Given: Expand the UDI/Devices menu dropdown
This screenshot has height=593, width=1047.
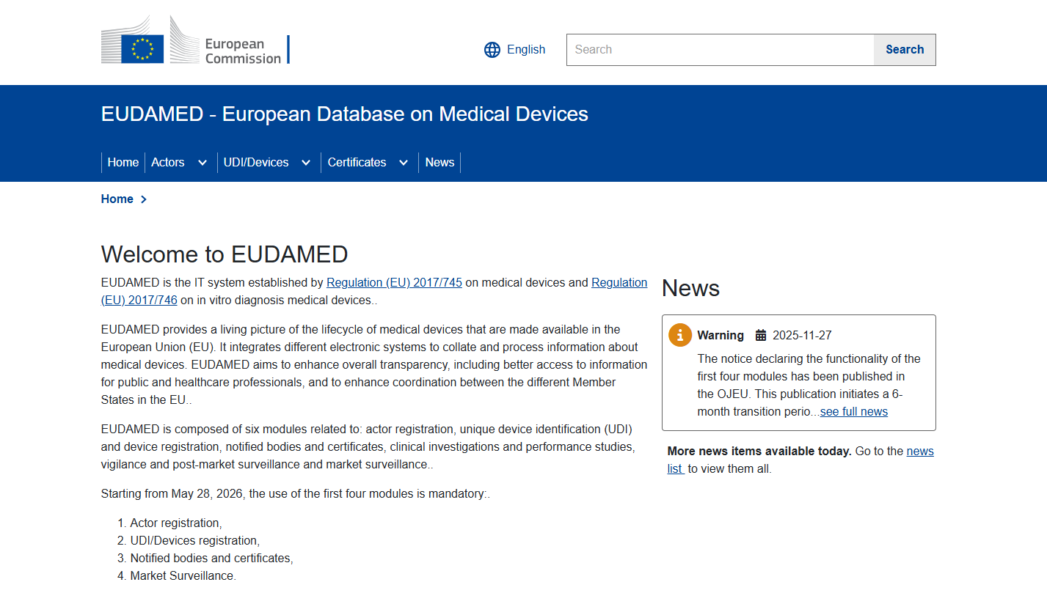Looking at the screenshot, I should (x=306, y=163).
